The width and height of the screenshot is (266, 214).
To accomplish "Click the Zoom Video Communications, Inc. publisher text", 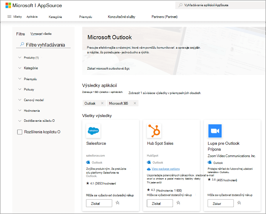I will (x=231, y=156).
